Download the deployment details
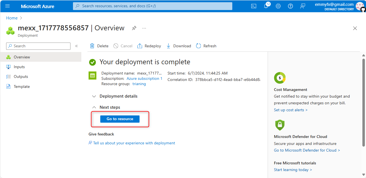The width and height of the screenshot is (366, 178). (x=179, y=46)
